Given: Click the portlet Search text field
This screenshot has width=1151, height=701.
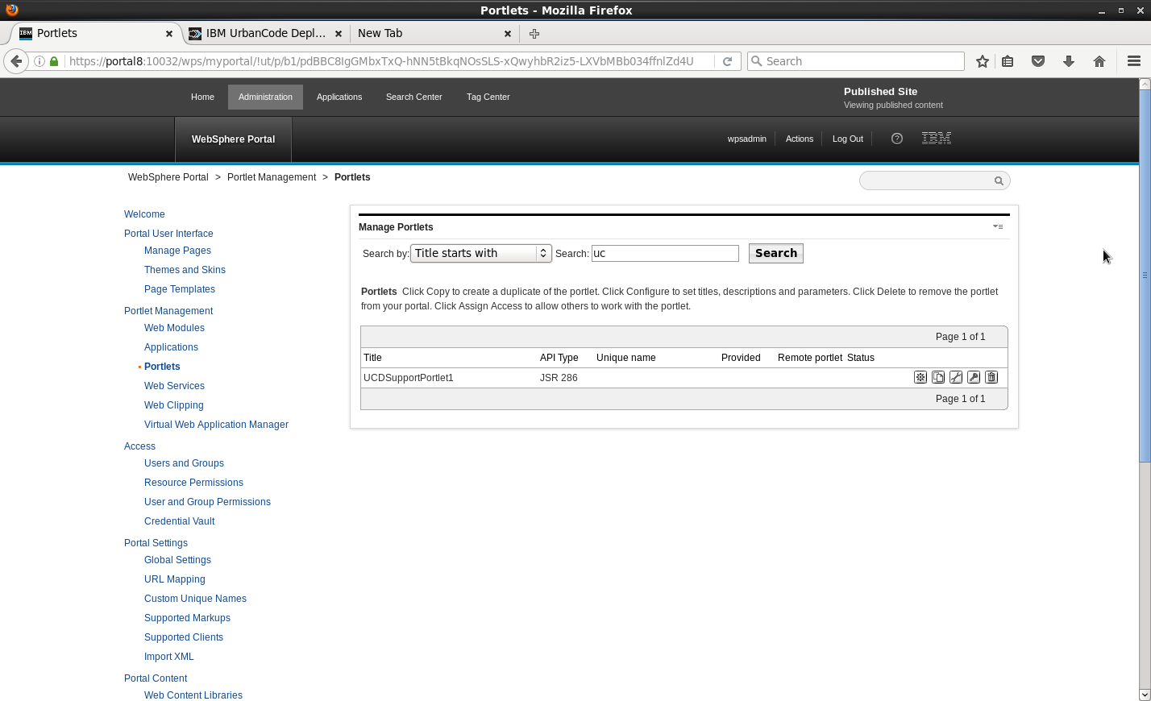Looking at the screenshot, I should click(x=665, y=253).
